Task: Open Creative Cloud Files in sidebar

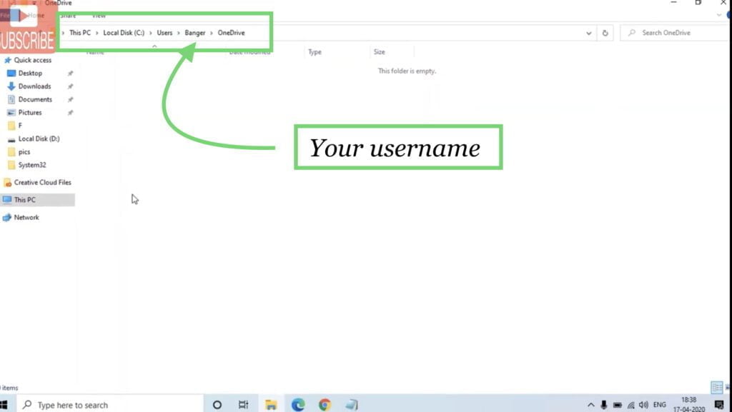Action: point(42,182)
